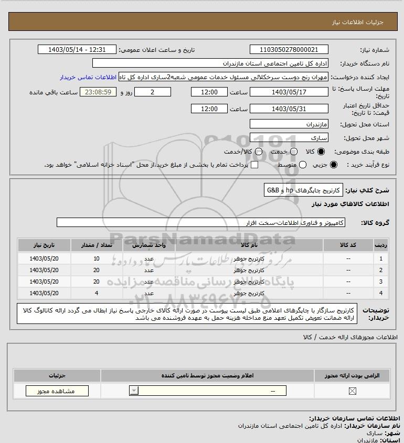The width and height of the screenshot is (404, 443).
Task: Toggle the mandatory license checkbox
Action: pyautogui.click(x=352, y=391)
